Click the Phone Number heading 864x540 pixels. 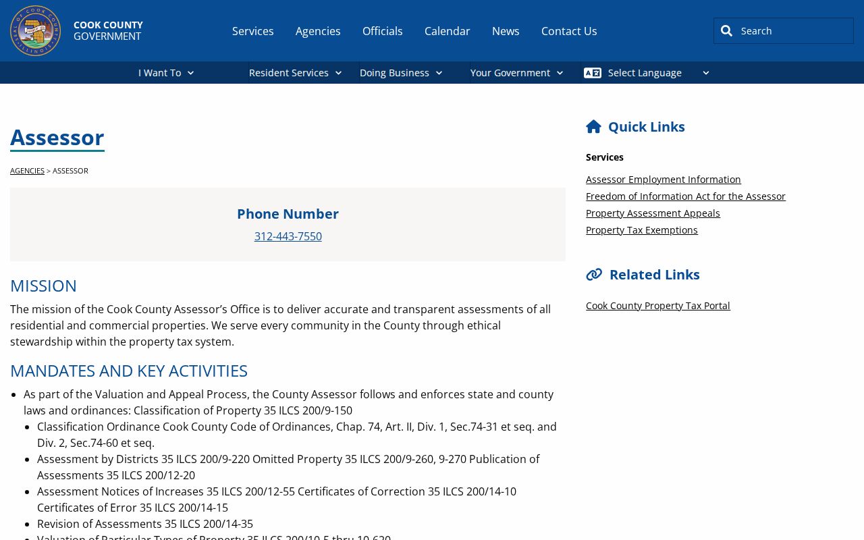coord(288,214)
